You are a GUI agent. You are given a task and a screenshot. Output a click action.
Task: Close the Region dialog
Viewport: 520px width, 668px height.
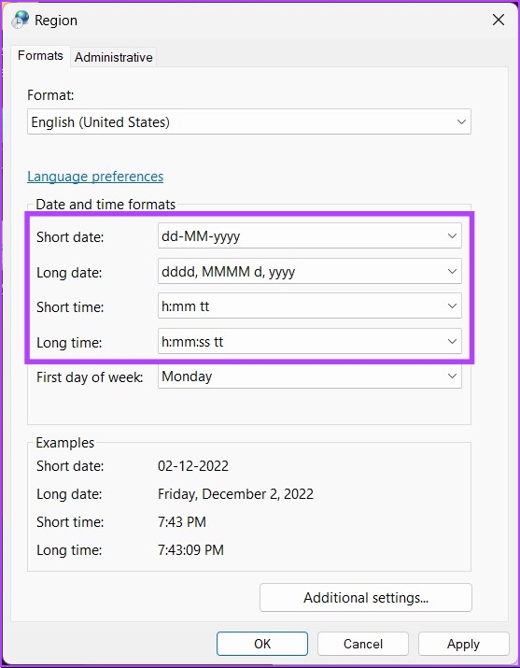[499, 20]
